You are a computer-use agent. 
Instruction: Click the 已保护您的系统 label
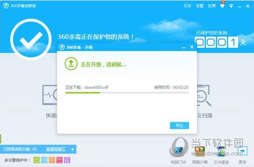pyautogui.click(x=211, y=33)
